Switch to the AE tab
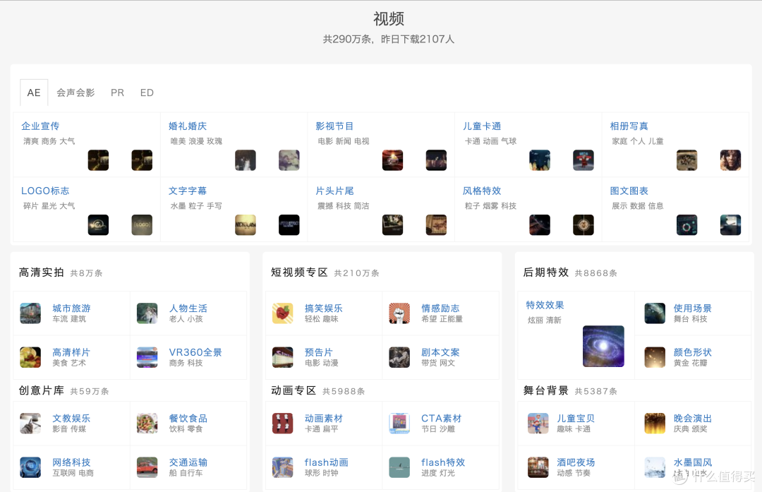Screen dimensions: 762x492 pyautogui.click(x=34, y=92)
